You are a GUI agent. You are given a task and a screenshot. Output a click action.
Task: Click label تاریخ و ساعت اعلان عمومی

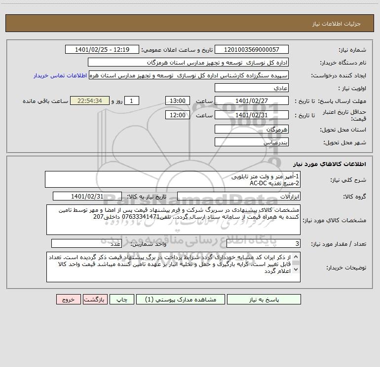[x=177, y=50]
